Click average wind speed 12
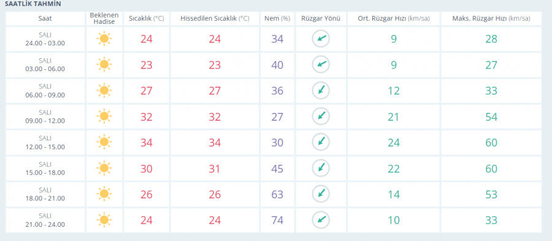Viewport: 552px width, 241px height. (x=393, y=91)
